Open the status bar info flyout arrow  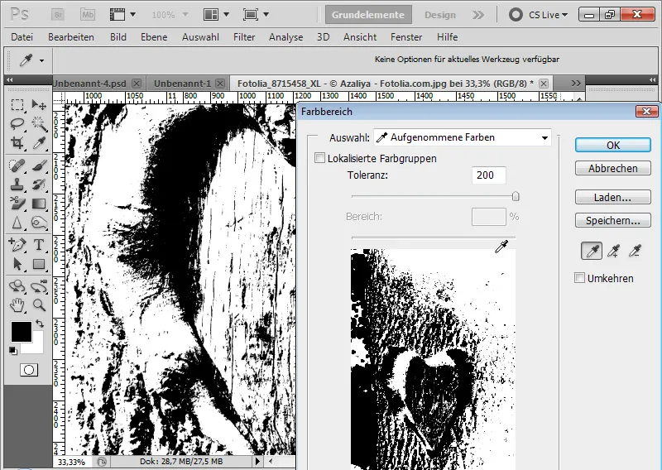(x=257, y=461)
